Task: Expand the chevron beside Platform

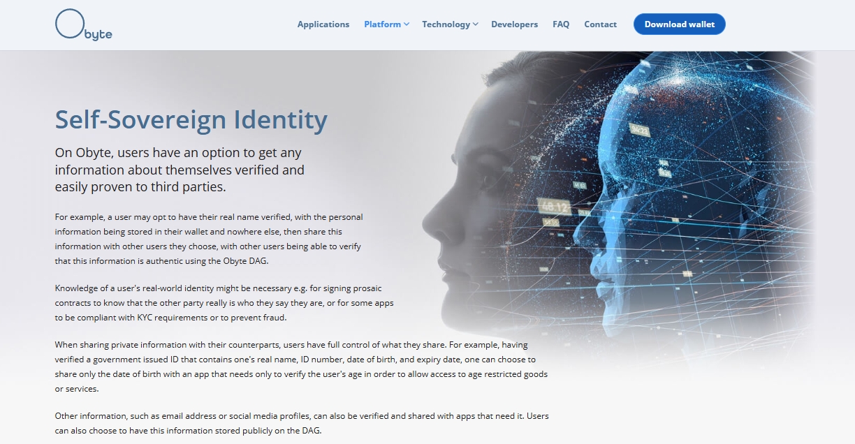Action: [x=407, y=24]
